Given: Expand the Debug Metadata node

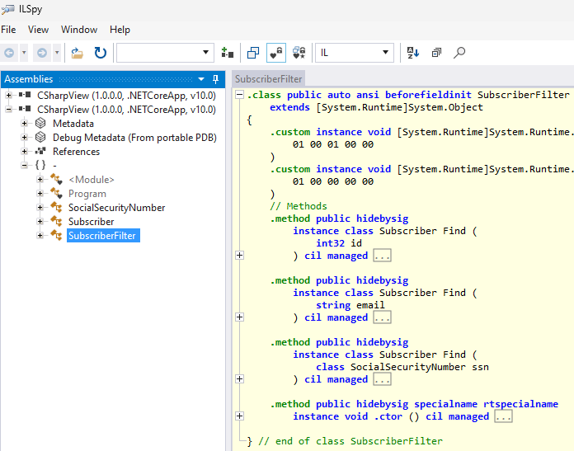Looking at the screenshot, I should click(x=25, y=138).
